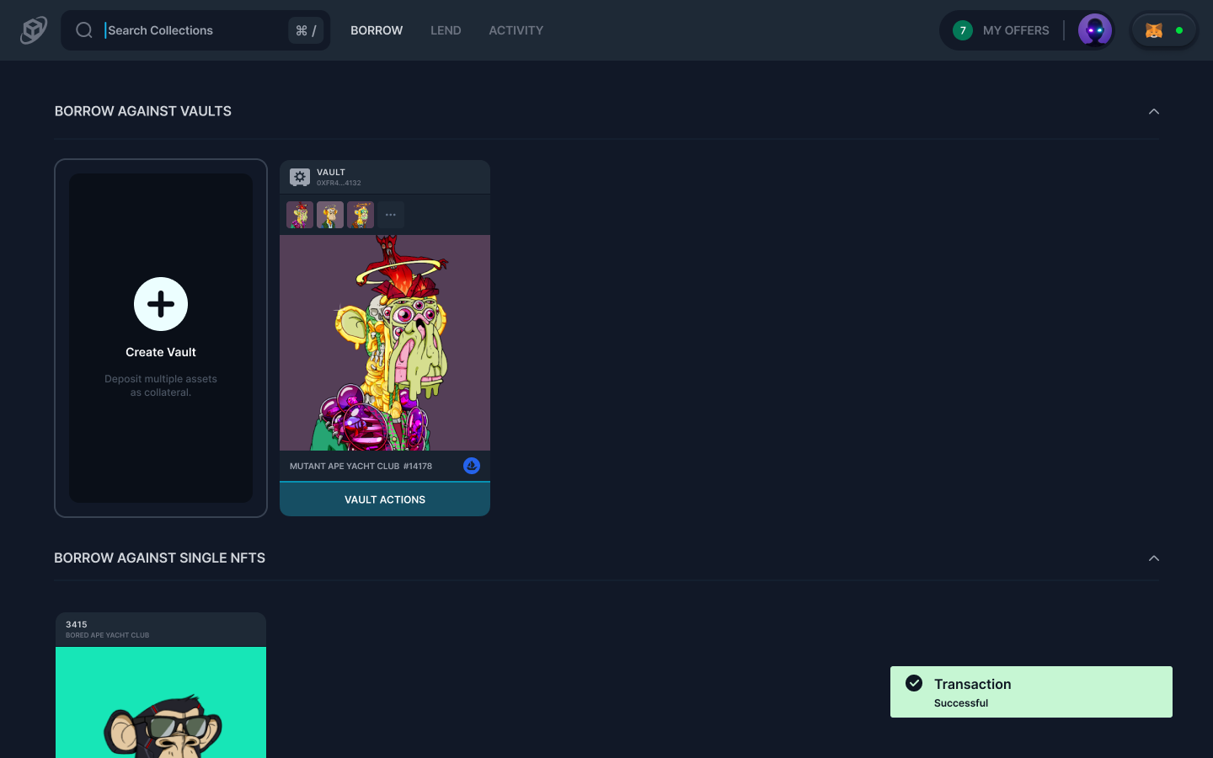
Task: Select the first vault asset thumbnail
Action: [x=300, y=215]
